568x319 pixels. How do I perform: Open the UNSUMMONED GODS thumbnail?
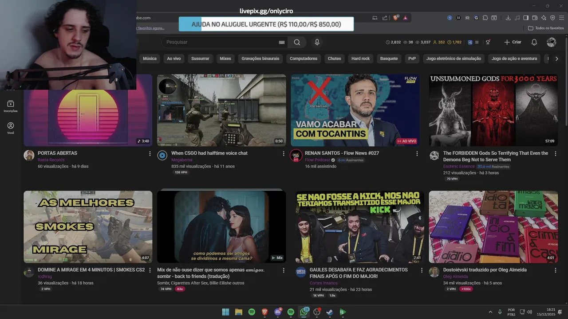point(493,110)
